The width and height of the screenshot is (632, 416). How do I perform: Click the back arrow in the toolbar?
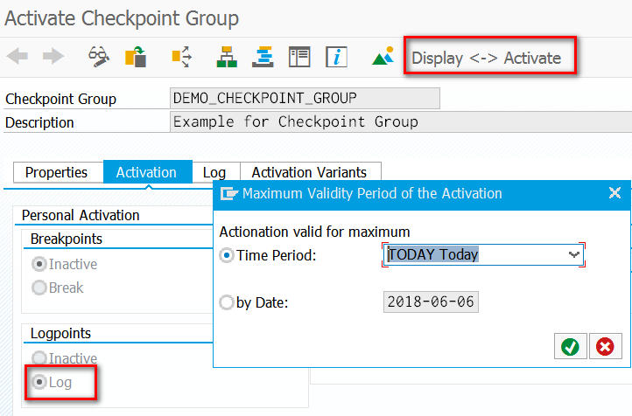18,57
